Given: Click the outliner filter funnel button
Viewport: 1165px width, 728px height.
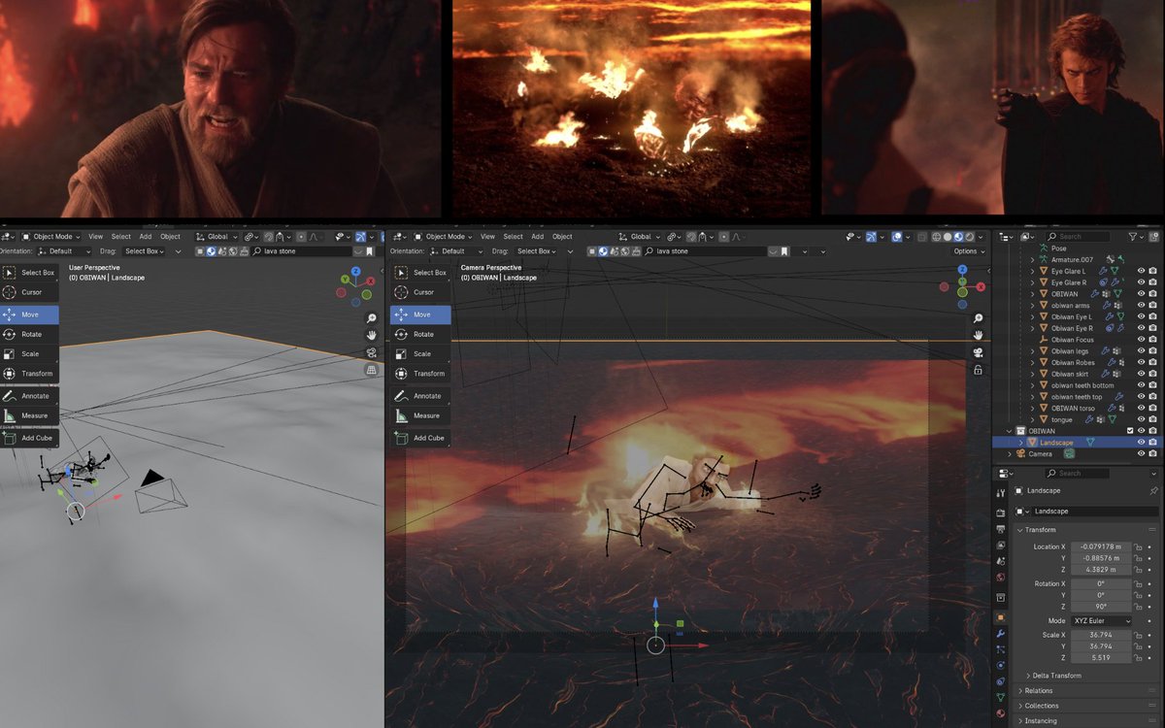Looking at the screenshot, I should click(1135, 236).
